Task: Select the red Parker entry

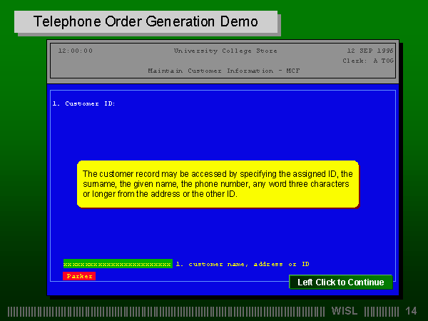Action: pyautogui.click(x=79, y=276)
